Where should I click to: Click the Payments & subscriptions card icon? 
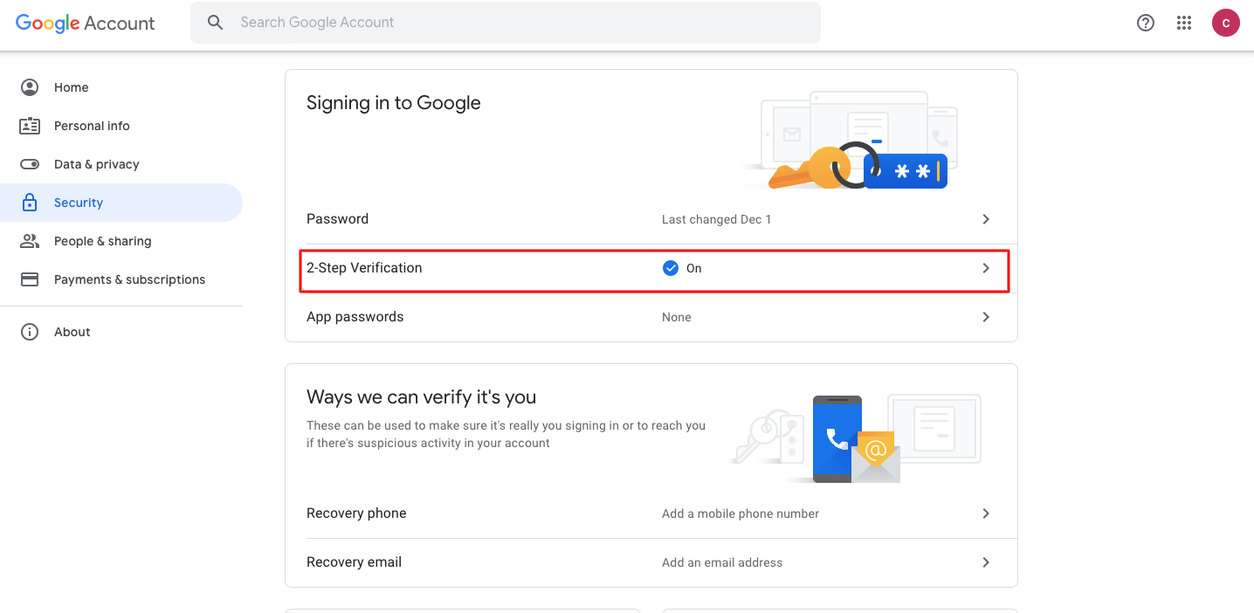point(30,279)
